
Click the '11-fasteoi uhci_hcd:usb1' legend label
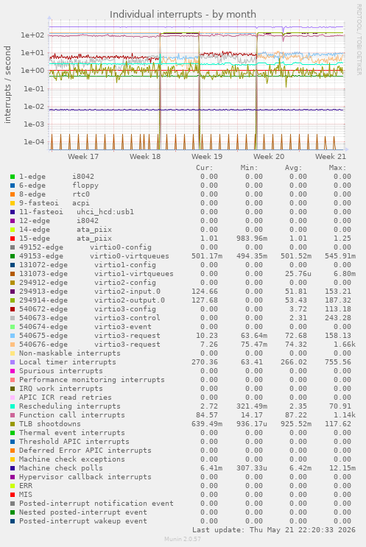[x=77, y=212]
